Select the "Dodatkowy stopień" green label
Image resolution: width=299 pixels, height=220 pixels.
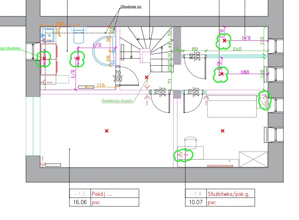tap(117, 101)
